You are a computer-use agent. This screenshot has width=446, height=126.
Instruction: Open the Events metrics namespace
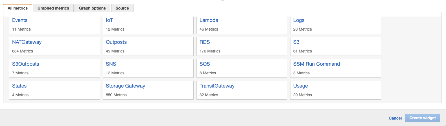pyautogui.click(x=20, y=20)
